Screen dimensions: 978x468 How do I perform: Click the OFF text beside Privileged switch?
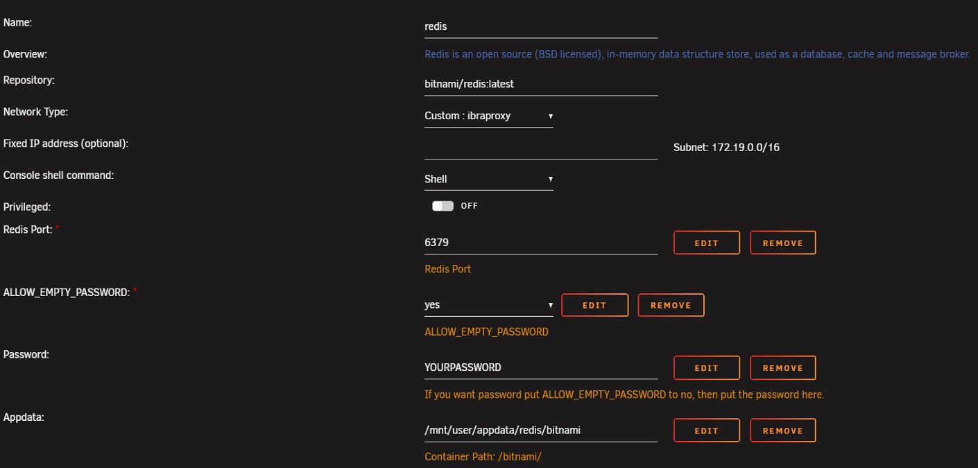click(470, 206)
